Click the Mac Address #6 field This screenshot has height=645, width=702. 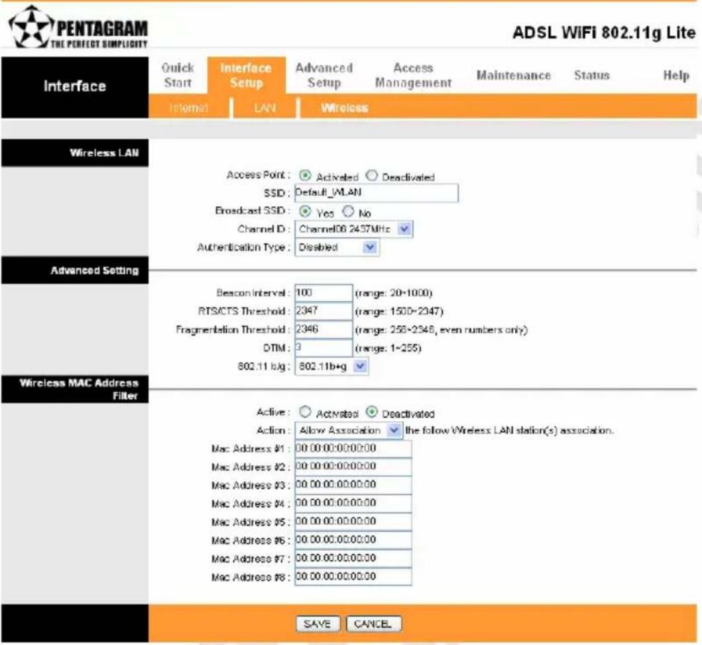353,540
